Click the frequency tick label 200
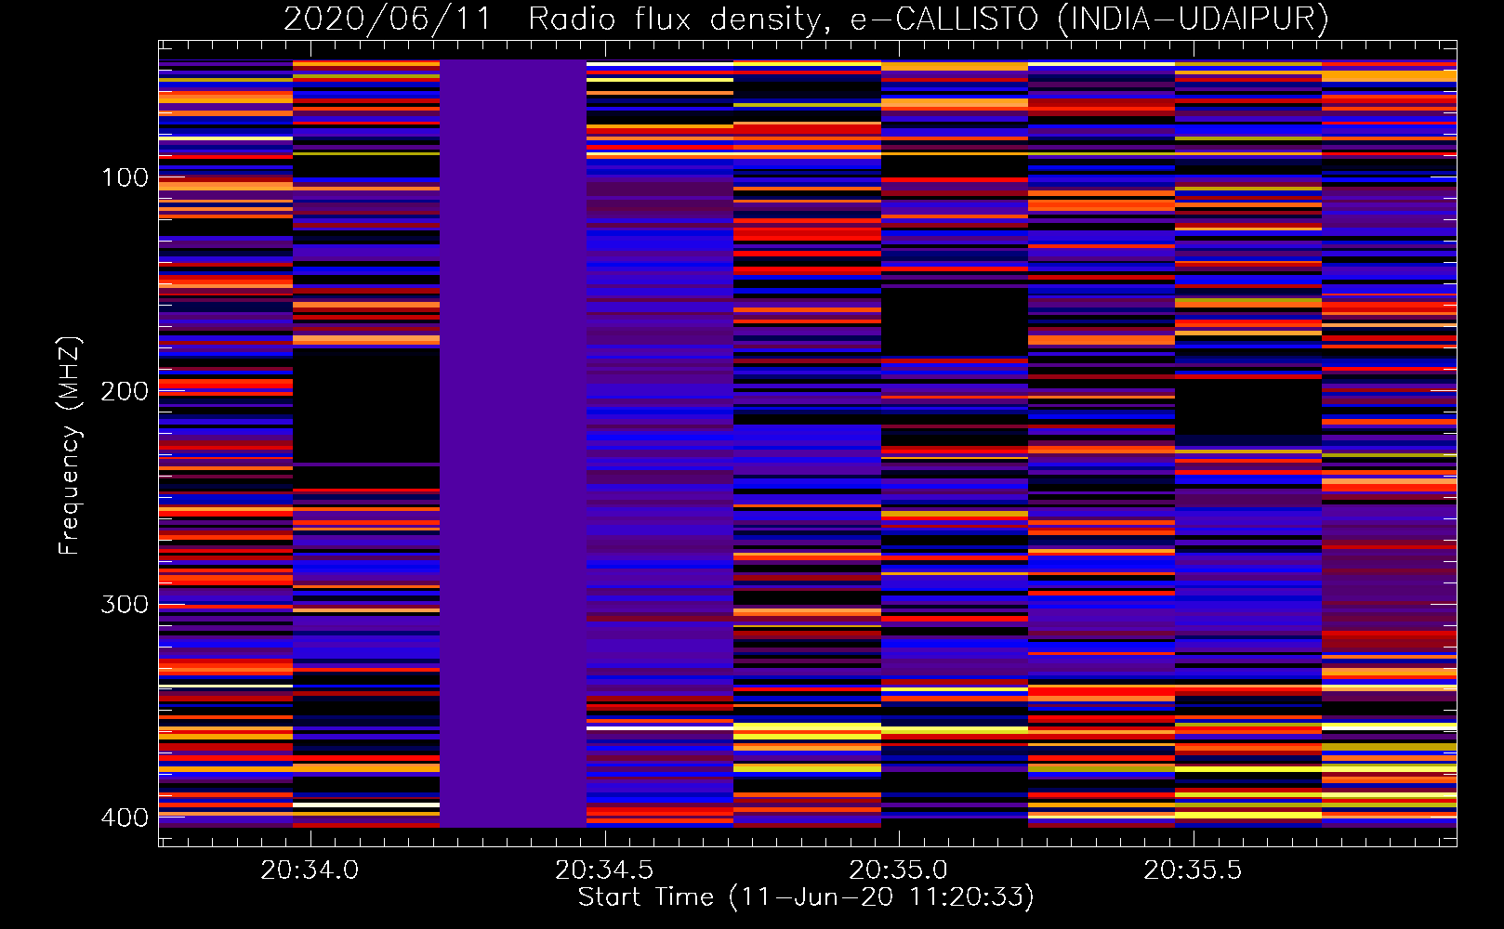Viewport: 1504px width, 929px height. (x=125, y=391)
